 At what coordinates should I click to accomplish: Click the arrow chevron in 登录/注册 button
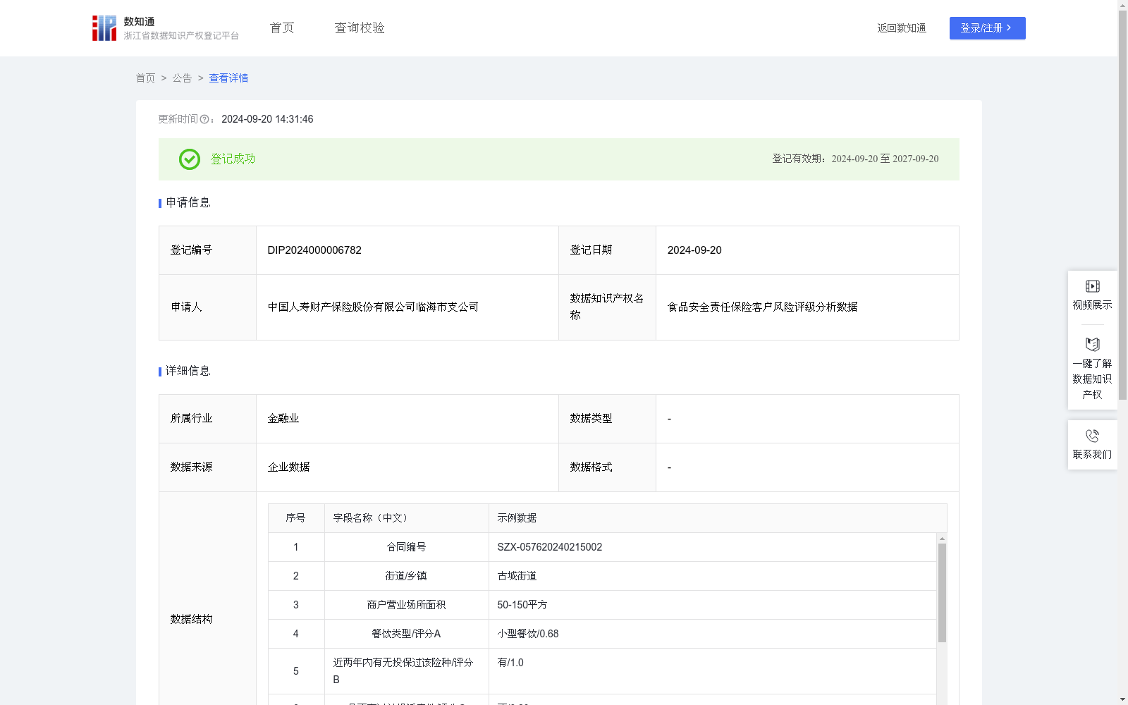point(1010,28)
